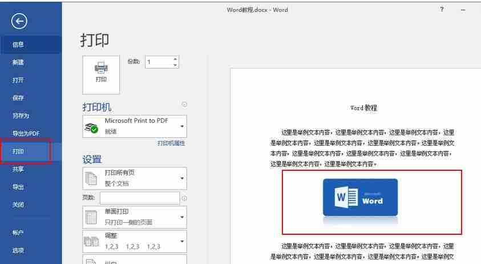481x264 pixels.
Task: Open the 单面打印 dropdown
Action: [135, 217]
